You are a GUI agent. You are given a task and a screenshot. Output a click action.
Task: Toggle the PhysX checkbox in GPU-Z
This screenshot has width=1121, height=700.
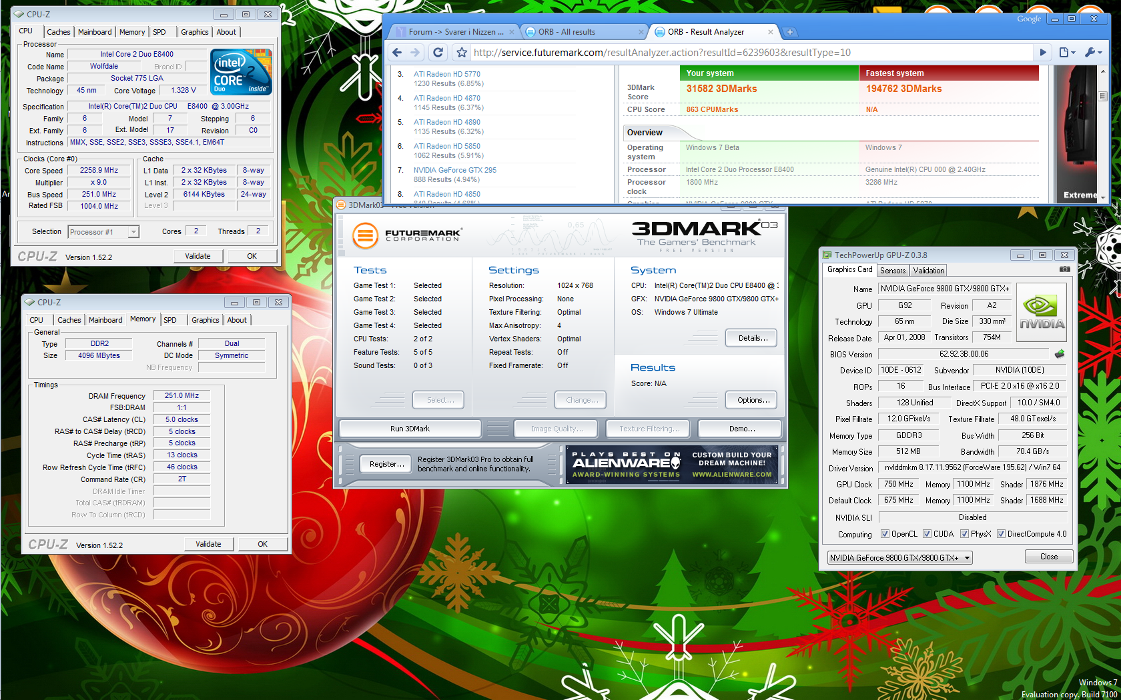(x=964, y=534)
